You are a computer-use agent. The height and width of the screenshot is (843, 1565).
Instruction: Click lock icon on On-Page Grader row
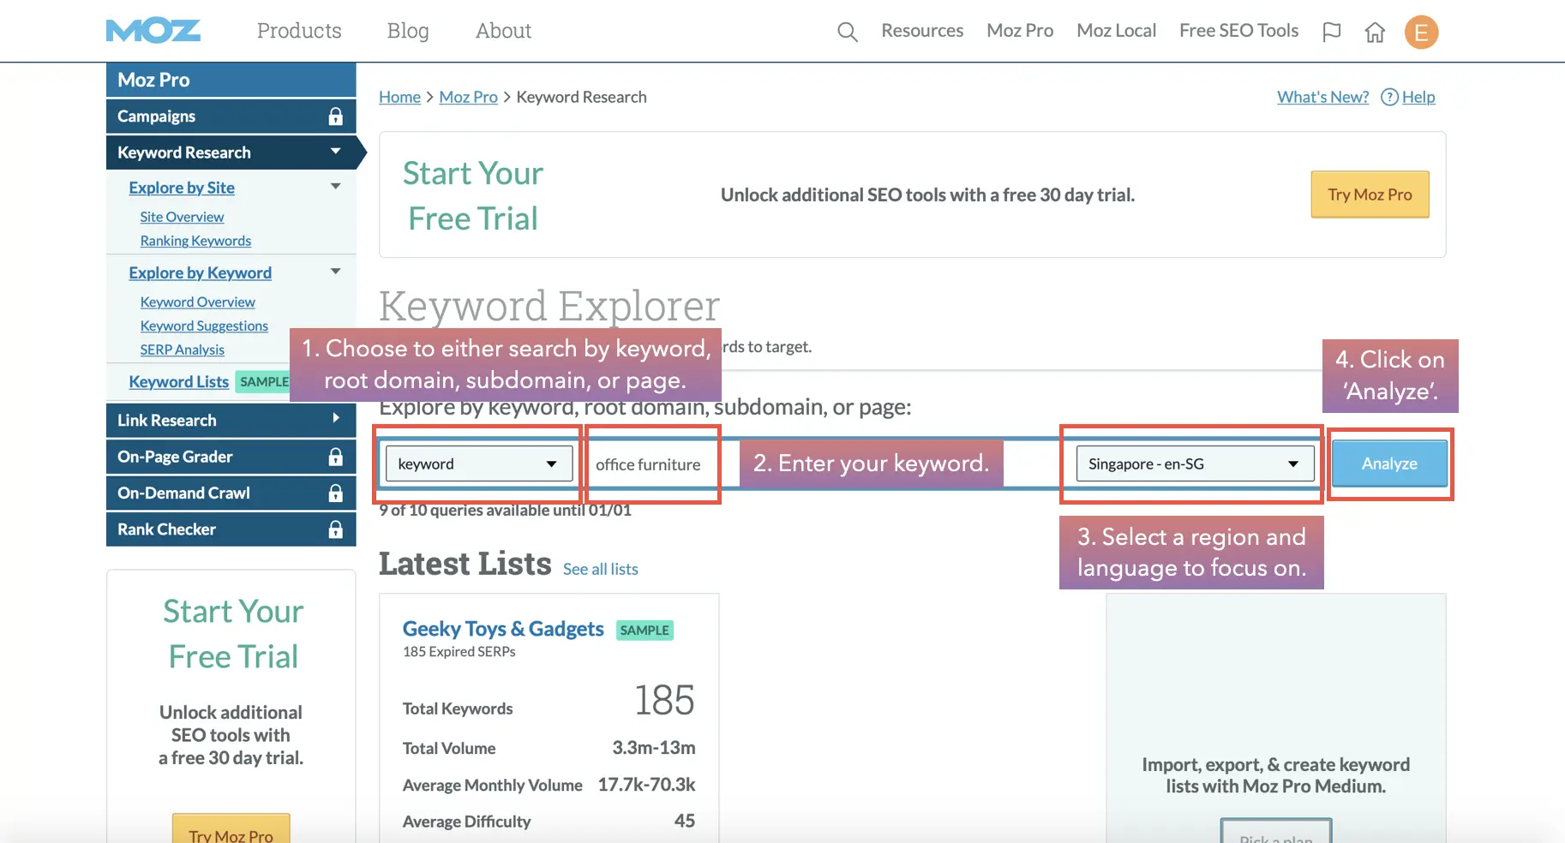point(336,457)
